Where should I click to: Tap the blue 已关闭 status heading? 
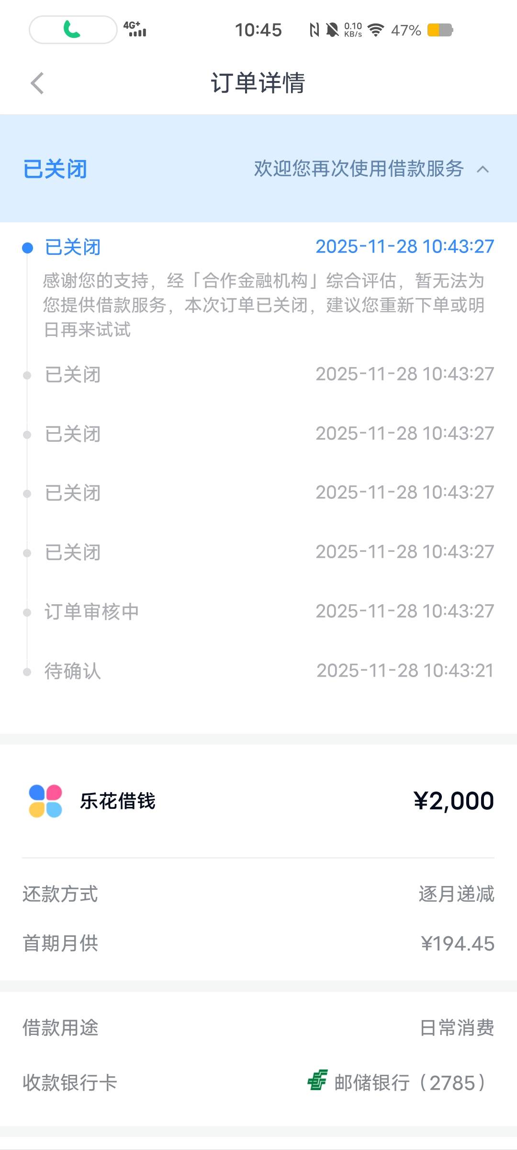[55, 169]
